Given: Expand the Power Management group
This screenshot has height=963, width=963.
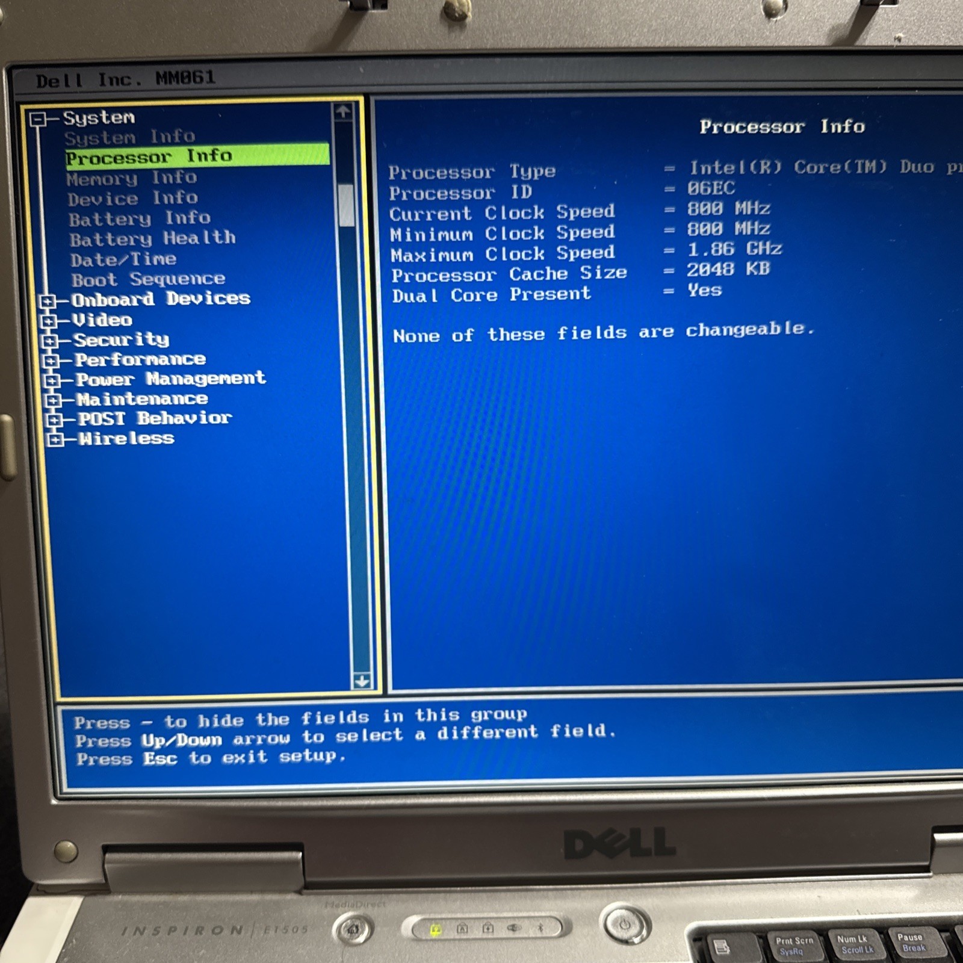Looking at the screenshot, I should 52,381.
